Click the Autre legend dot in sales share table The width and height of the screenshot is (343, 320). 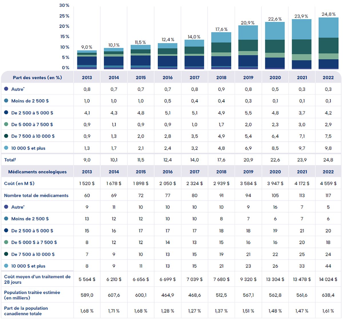pos(6,89)
